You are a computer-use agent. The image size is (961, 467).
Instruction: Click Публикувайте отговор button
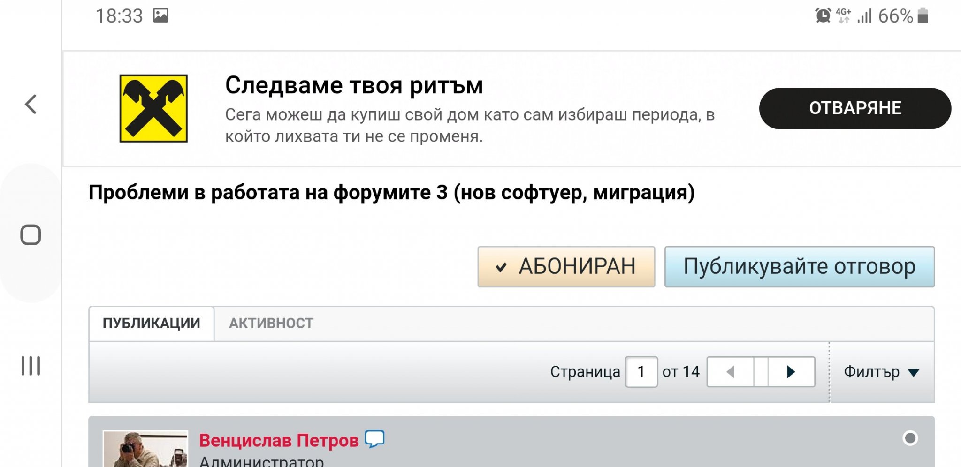pyautogui.click(x=799, y=267)
